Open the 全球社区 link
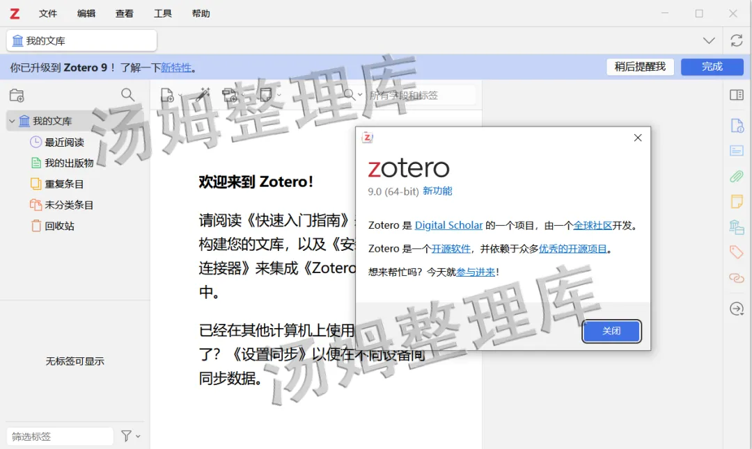Image resolution: width=752 pixels, height=449 pixels. pyautogui.click(x=593, y=225)
